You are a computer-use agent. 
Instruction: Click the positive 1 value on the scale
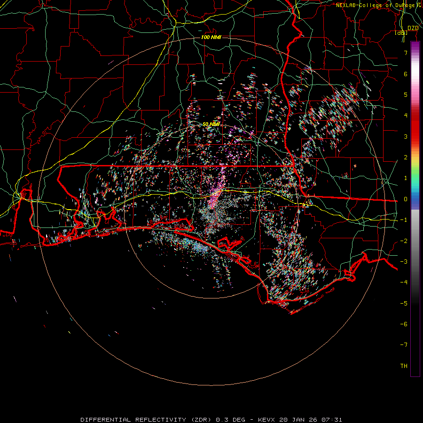[x=406, y=178]
